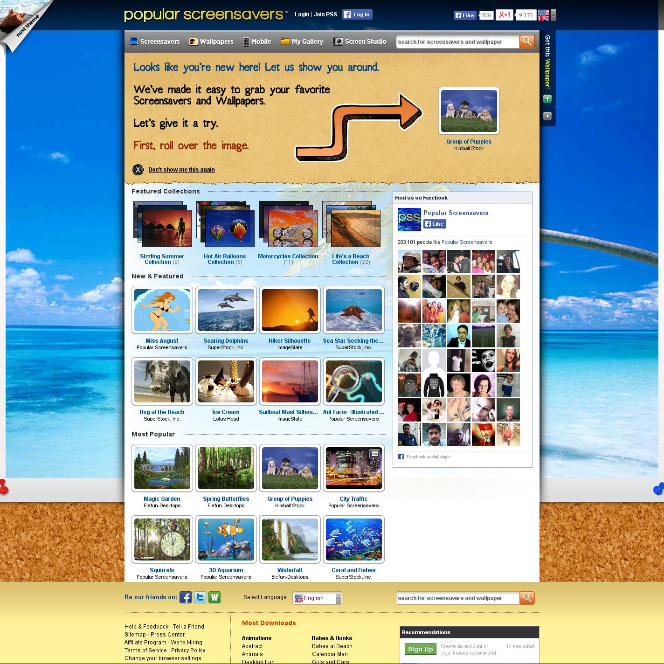Open the We're Hiring link

point(187,643)
